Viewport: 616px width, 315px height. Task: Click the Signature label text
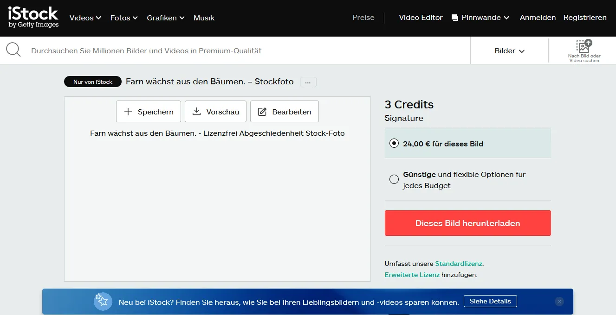pyautogui.click(x=404, y=118)
